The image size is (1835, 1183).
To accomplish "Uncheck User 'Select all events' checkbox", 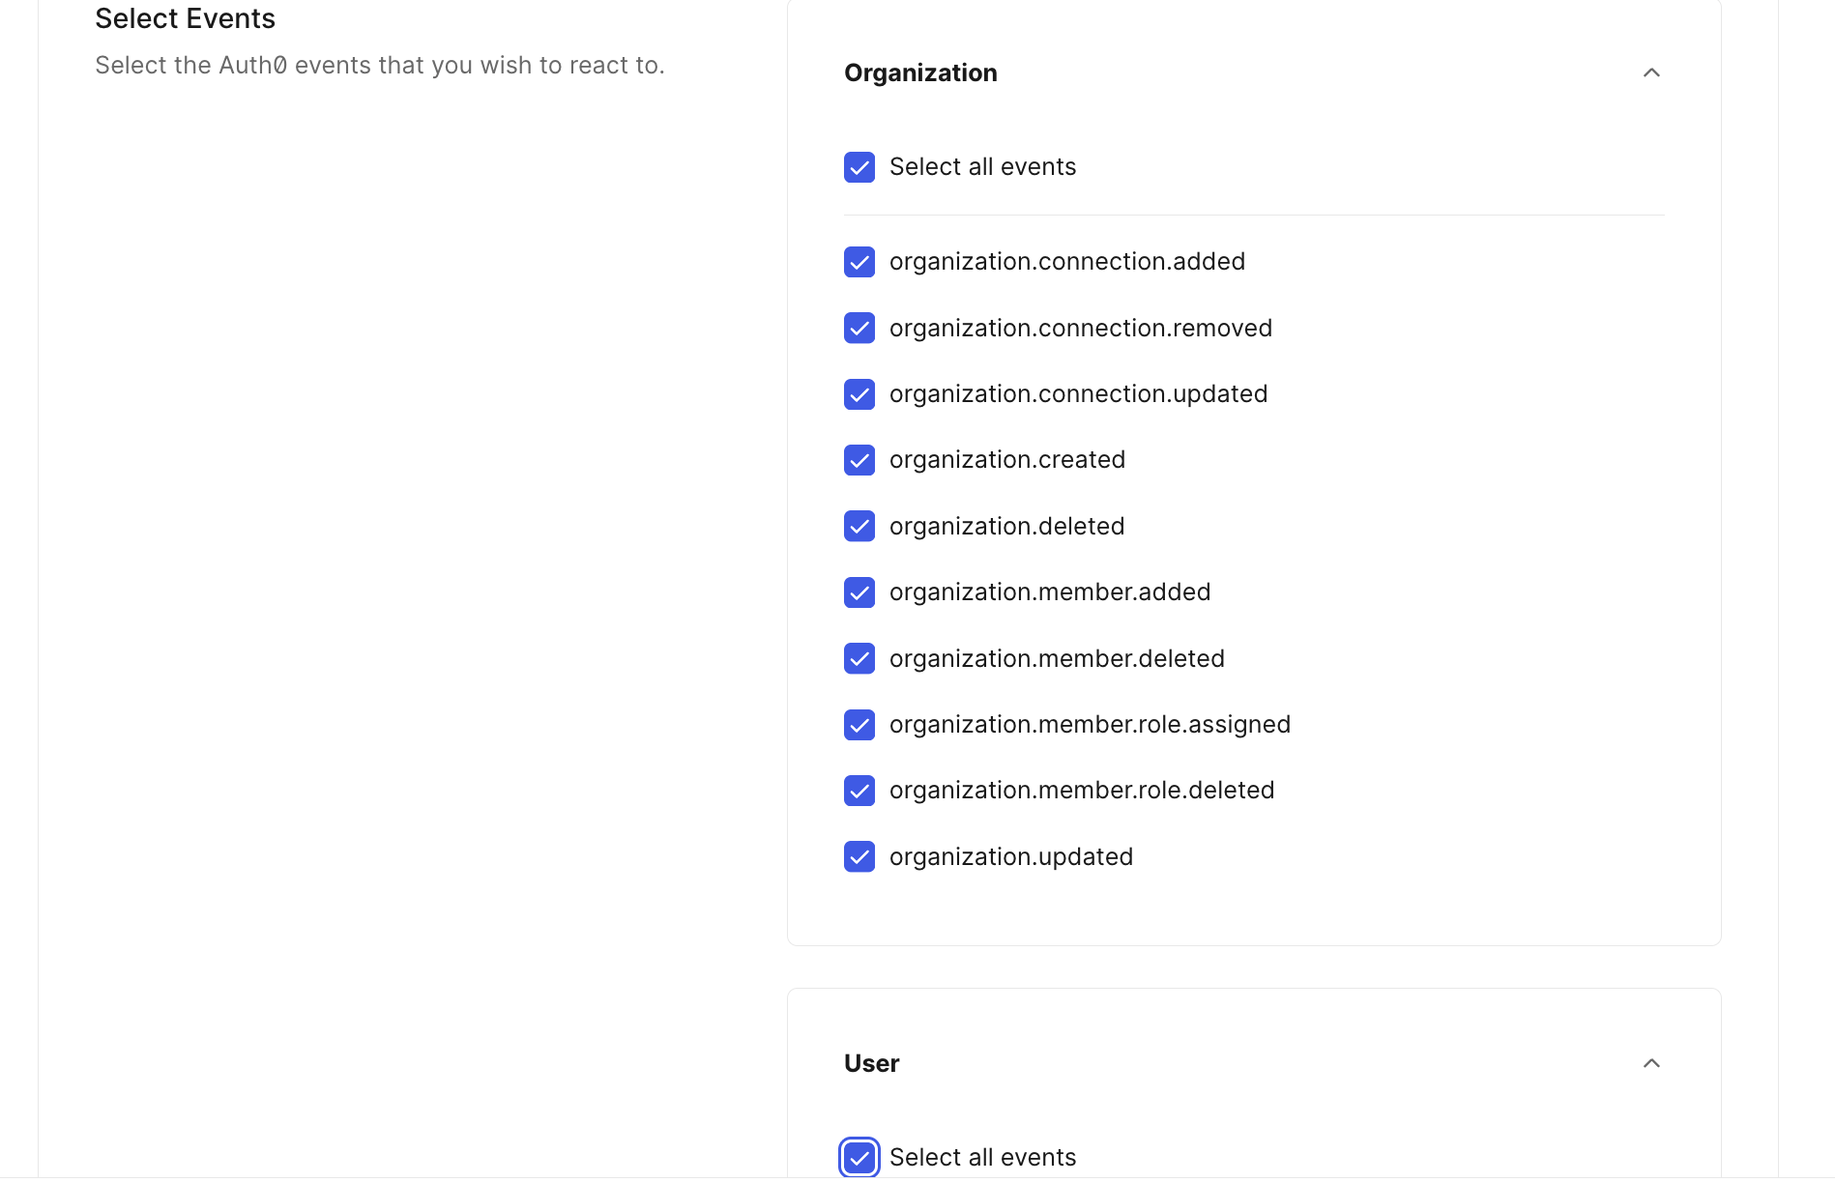I will [859, 1157].
